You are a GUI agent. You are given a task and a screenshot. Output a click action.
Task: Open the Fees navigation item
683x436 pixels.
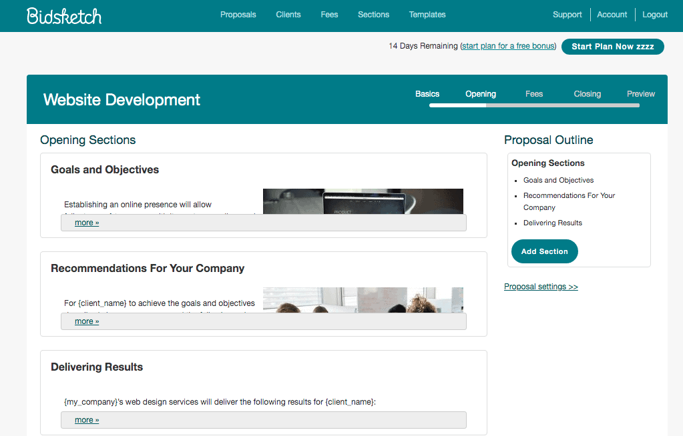pyautogui.click(x=329, y=15)
